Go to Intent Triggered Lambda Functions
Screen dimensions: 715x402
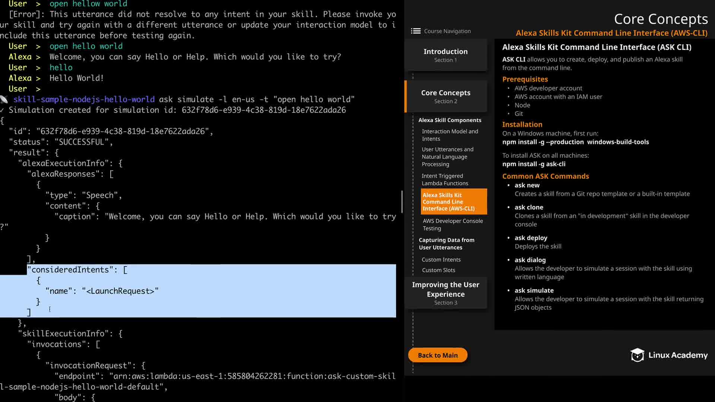pyautogui.click(x=445, y=179)
